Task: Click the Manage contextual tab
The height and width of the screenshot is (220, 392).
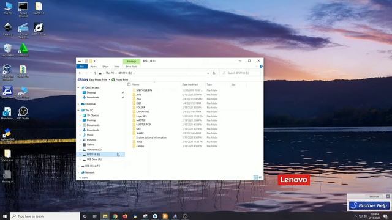Action: coord(132,61)
